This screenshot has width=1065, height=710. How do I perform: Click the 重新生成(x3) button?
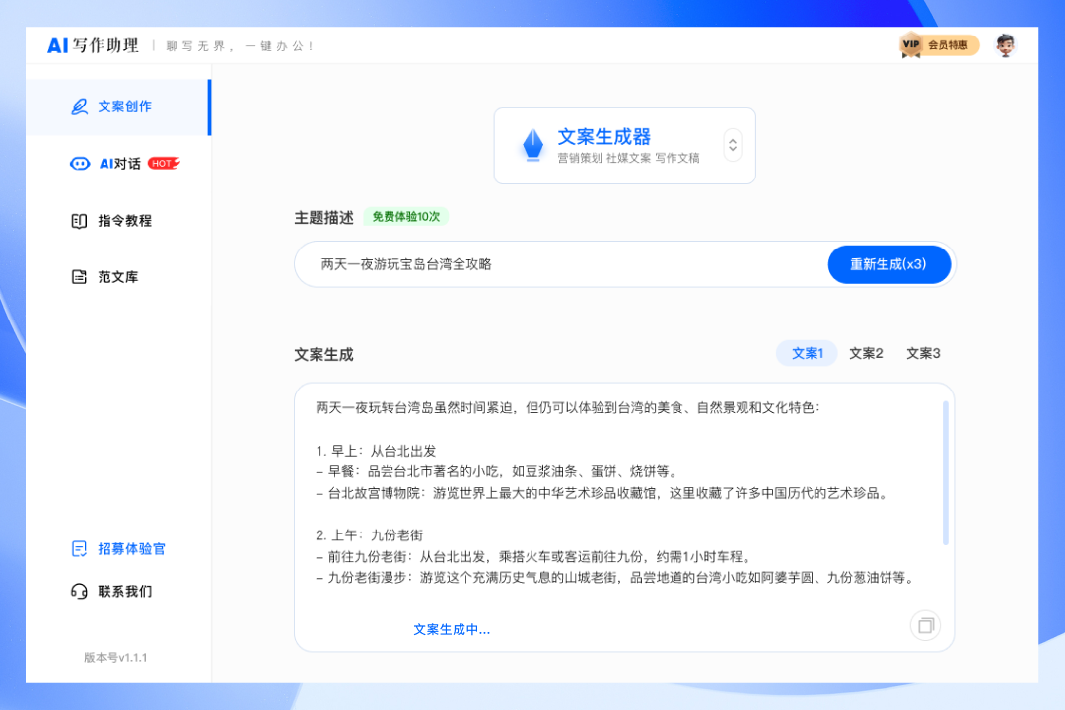tap(888, 263)
